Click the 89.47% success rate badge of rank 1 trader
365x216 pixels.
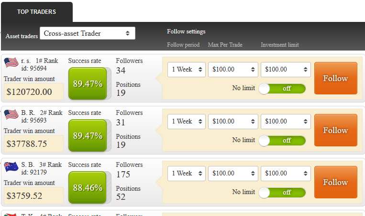point(88,83)
